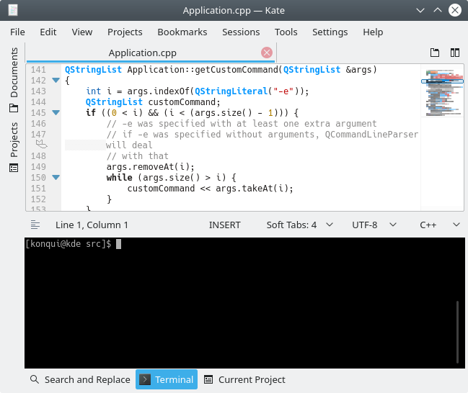This screenshot has height=393, width=468.
Task: Open the Tools menu
Action: tap(286, 32)
